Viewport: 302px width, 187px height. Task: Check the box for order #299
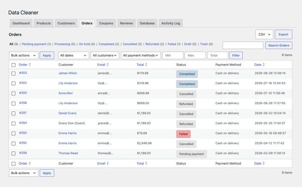13,153
